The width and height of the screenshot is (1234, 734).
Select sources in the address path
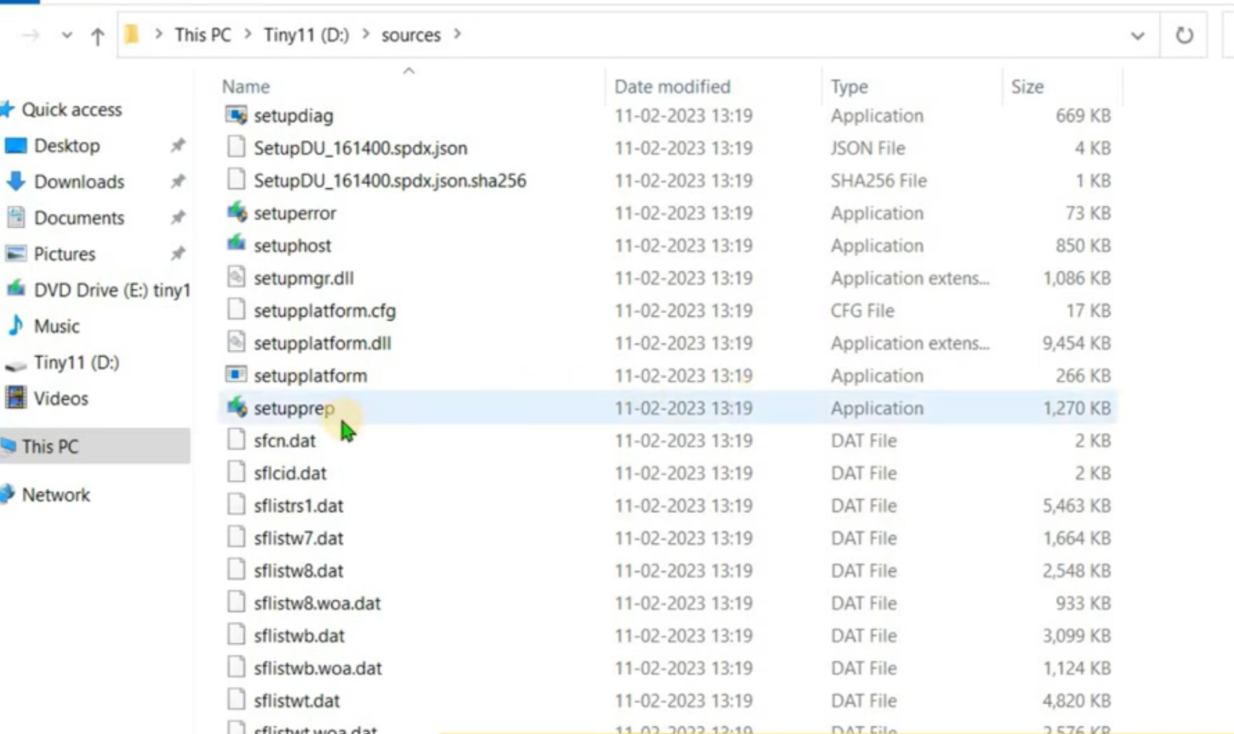click(x=411, y=35)
